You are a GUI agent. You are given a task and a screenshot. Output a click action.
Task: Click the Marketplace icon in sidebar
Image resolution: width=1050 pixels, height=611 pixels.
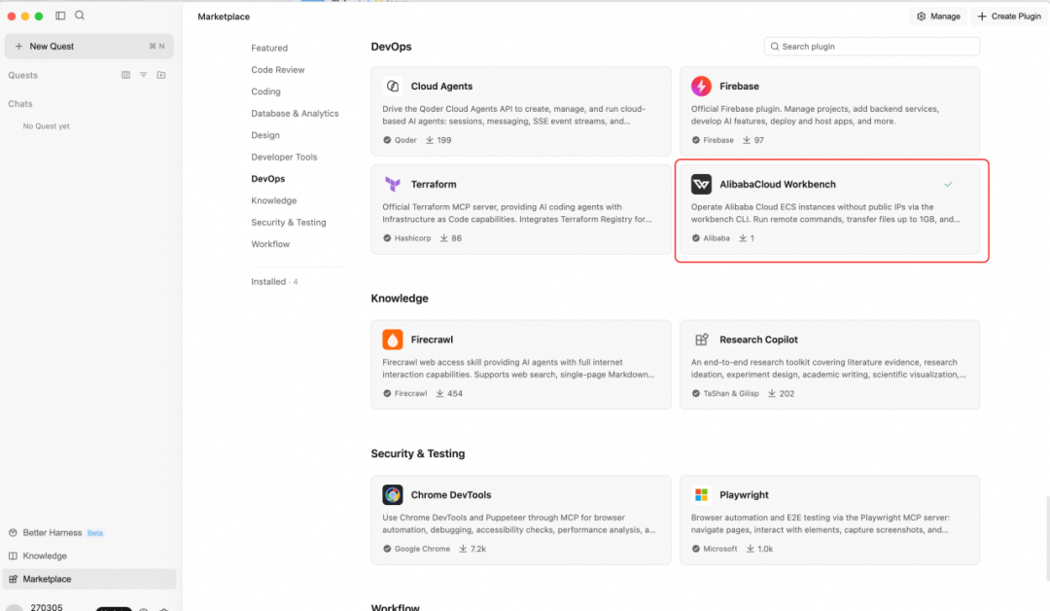point(13,579)
